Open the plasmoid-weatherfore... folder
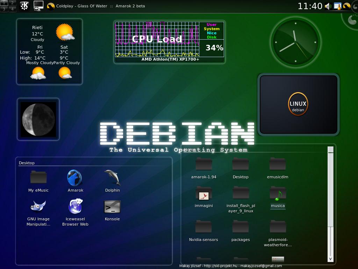Image resolution: width=358 pixels, height=269 pixels. [x=278, y=233]
